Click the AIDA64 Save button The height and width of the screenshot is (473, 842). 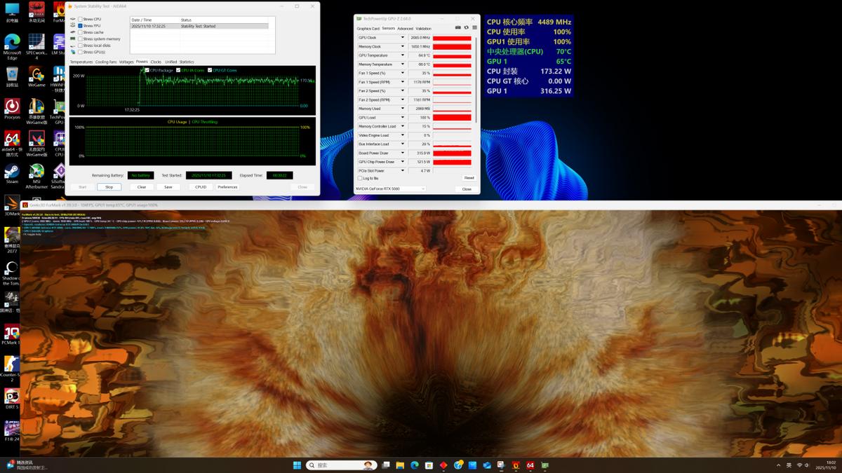coord(168,187)
